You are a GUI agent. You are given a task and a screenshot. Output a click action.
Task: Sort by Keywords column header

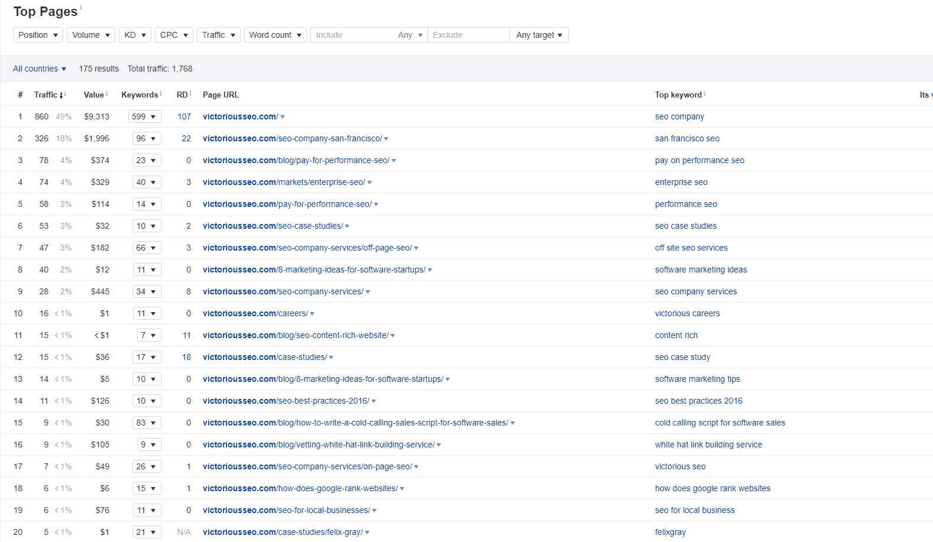pos(140,95)
